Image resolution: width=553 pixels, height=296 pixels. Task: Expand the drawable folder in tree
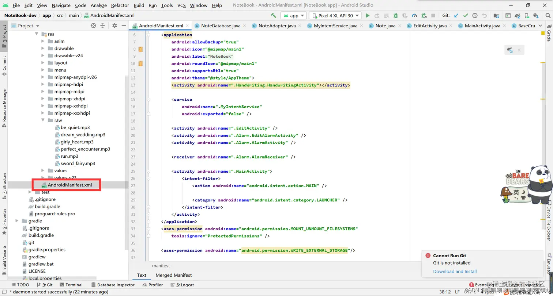click(43, 49)
